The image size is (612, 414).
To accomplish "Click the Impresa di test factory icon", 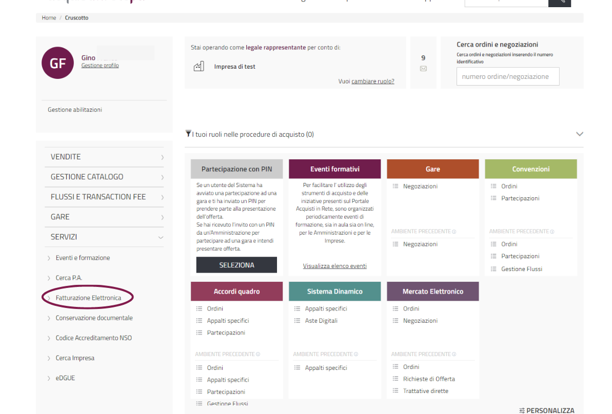I will [199, 67].
